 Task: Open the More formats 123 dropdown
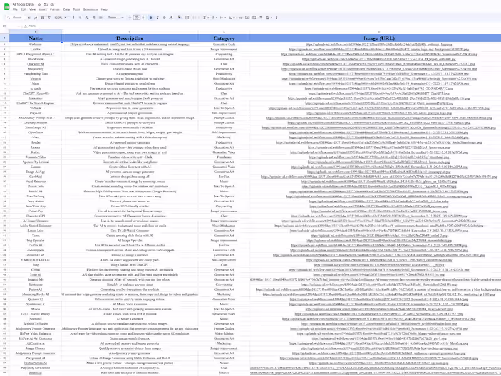pos(101,18)
